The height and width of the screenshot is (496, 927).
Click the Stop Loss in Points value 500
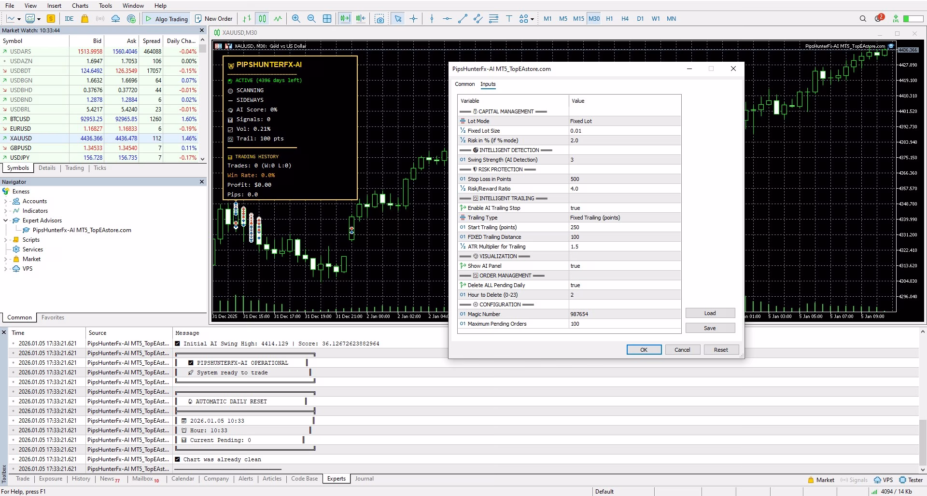(625, 179)
